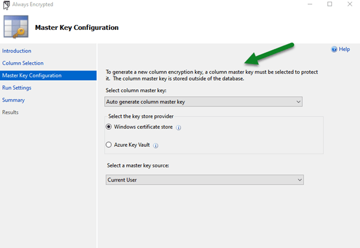This screenshot has width=360, height=248.
Task: Select the Master Key Configuration step
Action: (32, 75)
